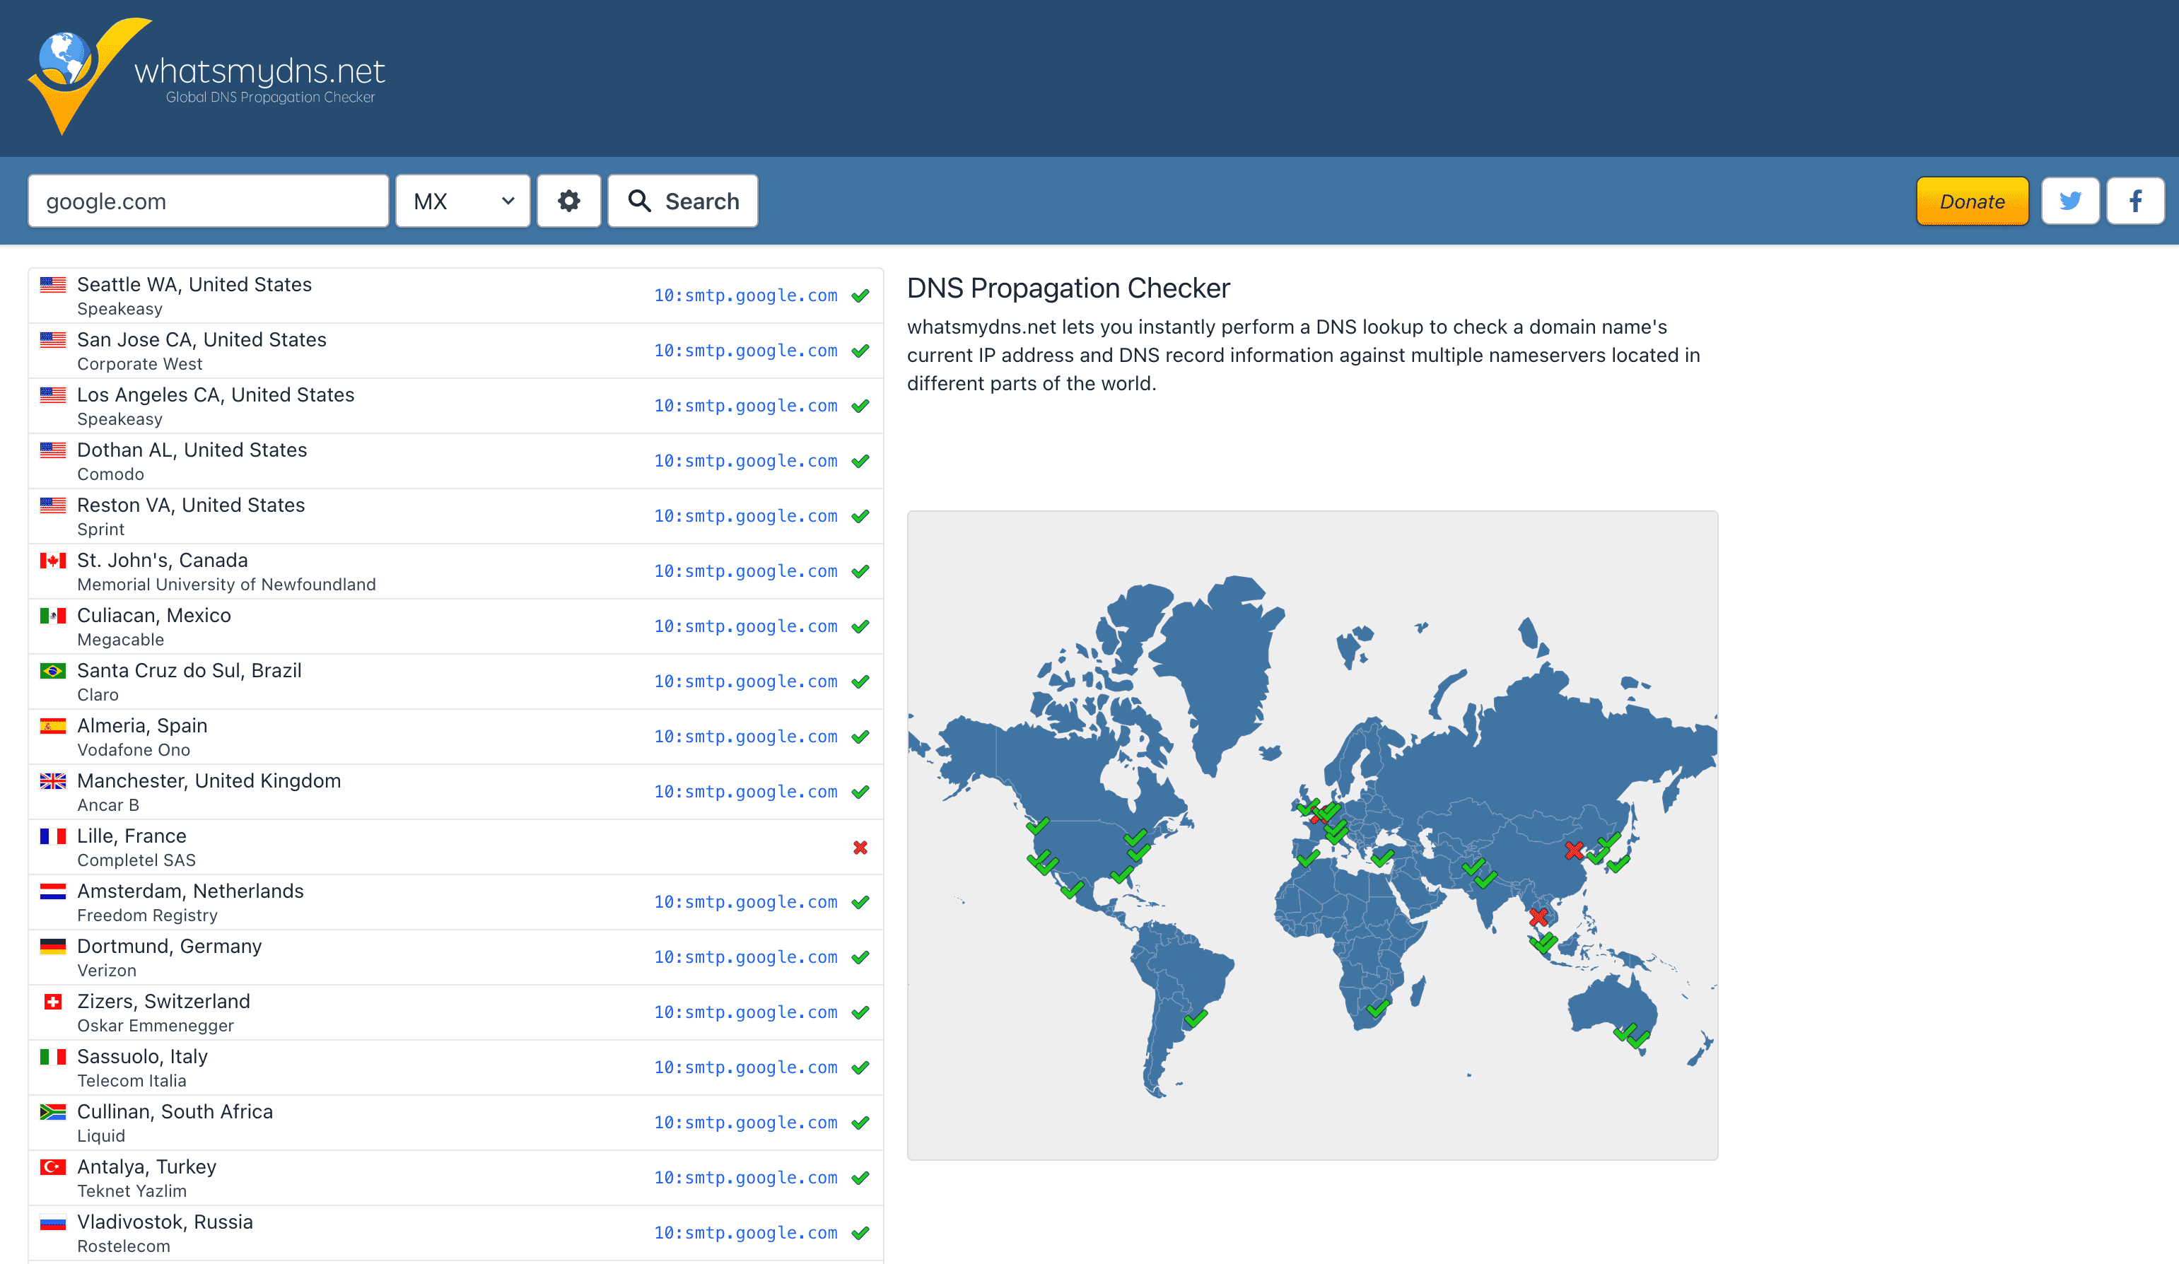The image size is (2179, 1264).
Task: Open Antalya, Turkey result 10:smtp.google.com
Action: pyautogui.click(x=745, y=1178)
